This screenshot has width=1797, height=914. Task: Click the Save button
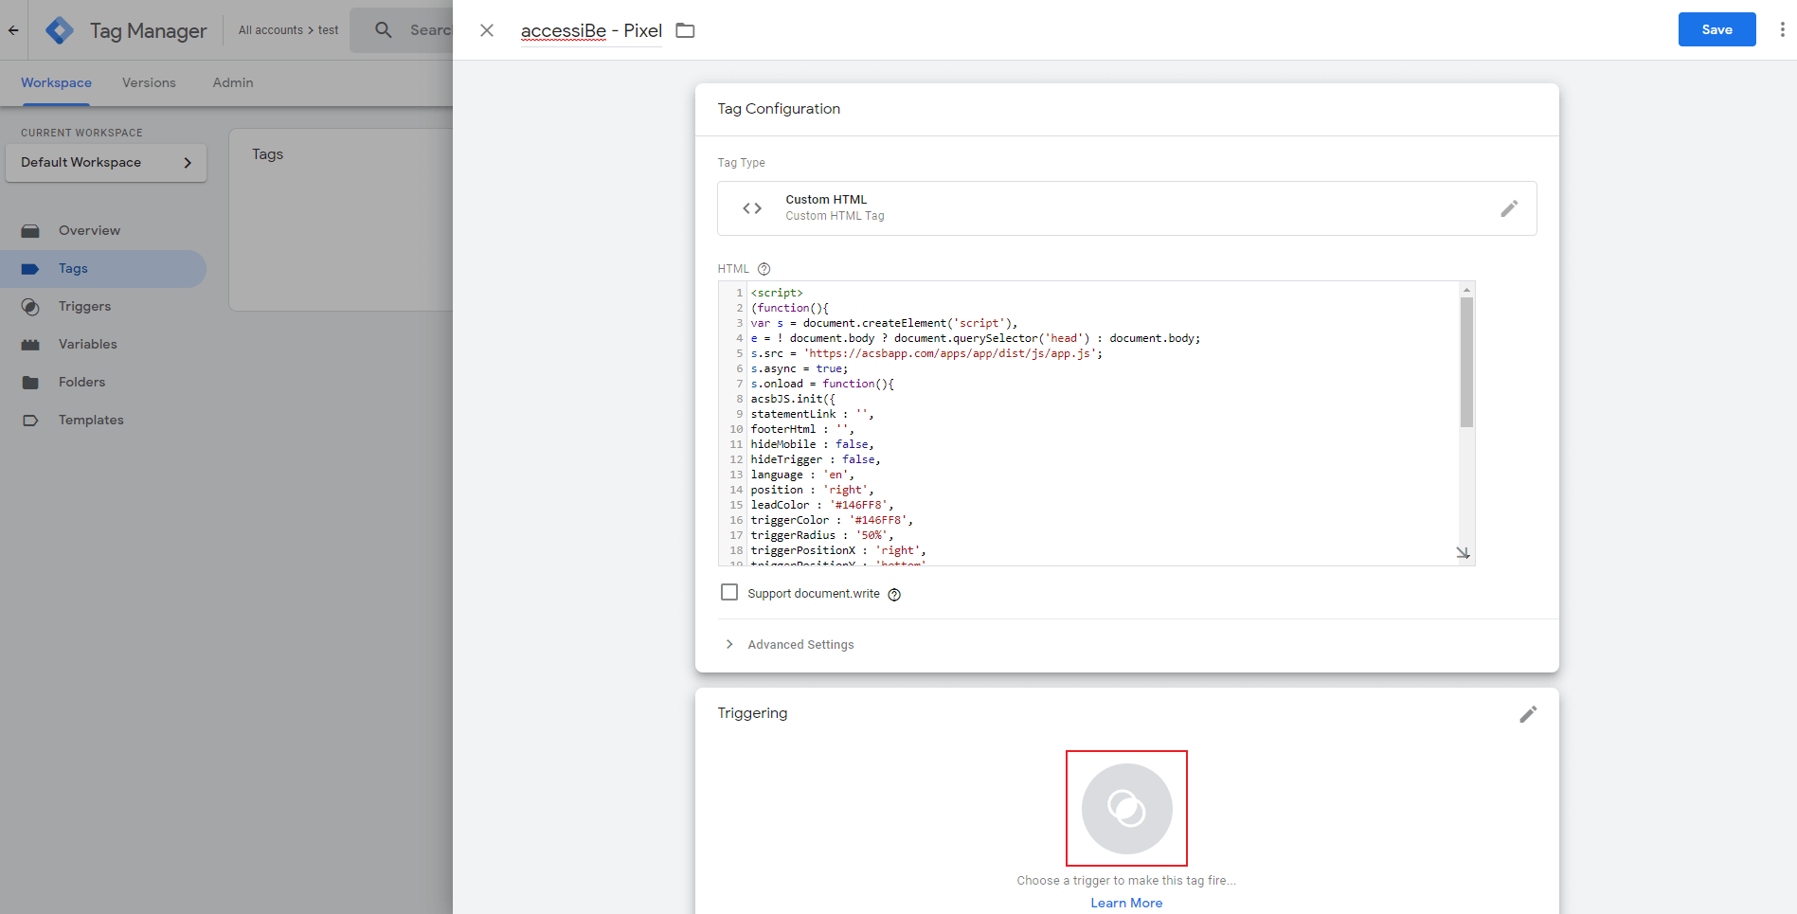click(x=1716, y=29)
